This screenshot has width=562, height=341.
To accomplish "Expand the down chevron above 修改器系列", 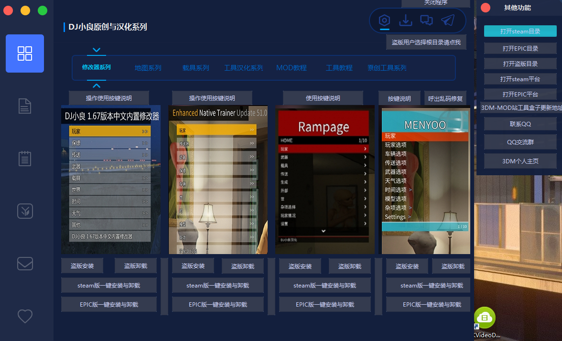I will [97, 50].
